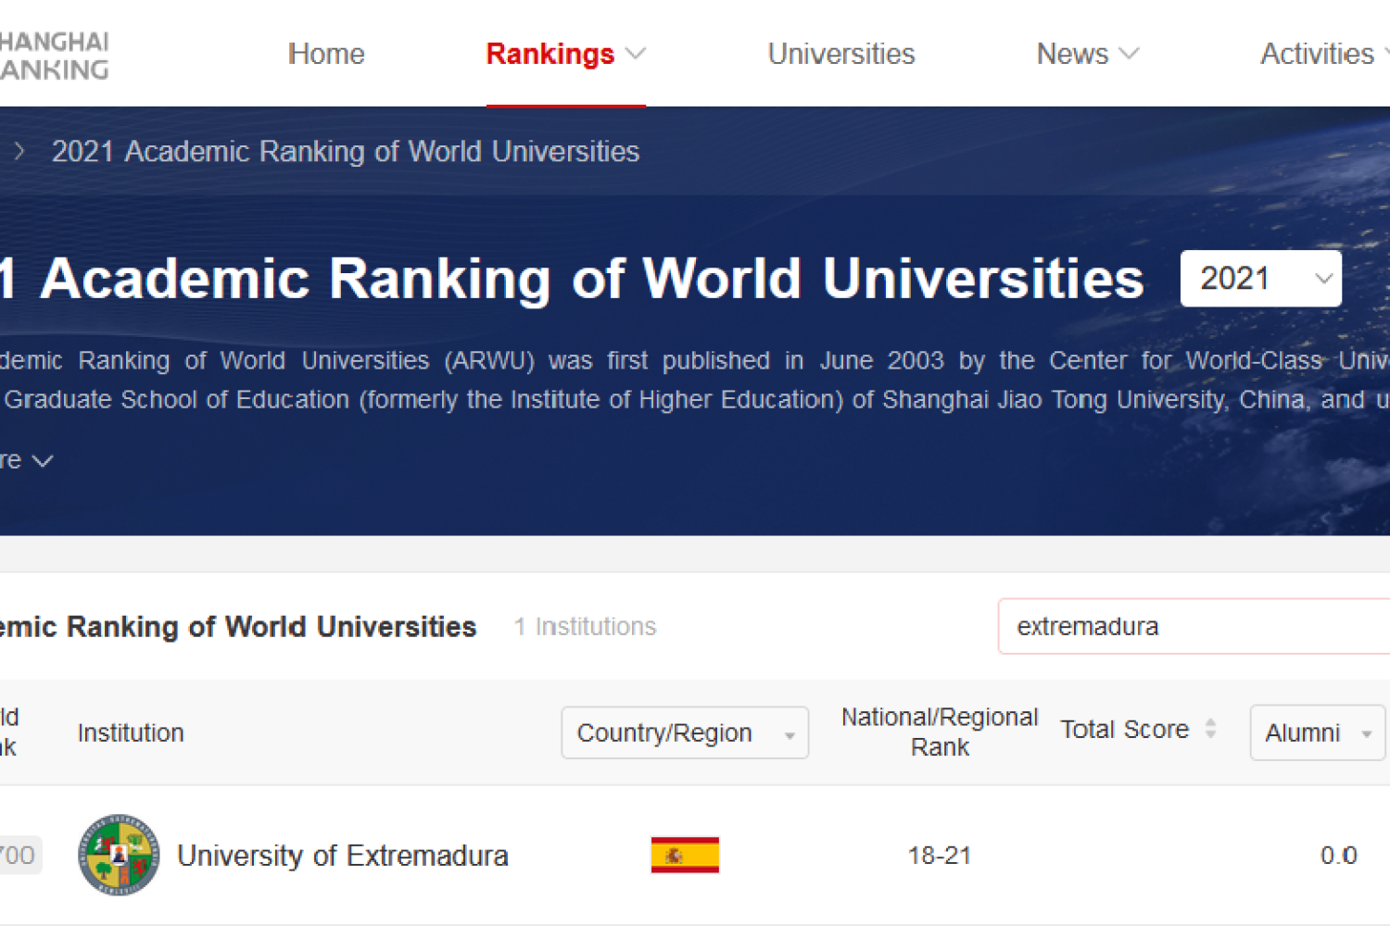The height and width of the screenshot is (926, 1390).
Task: Open the Alumni indicator dropdown
Action: [1317, 732]
